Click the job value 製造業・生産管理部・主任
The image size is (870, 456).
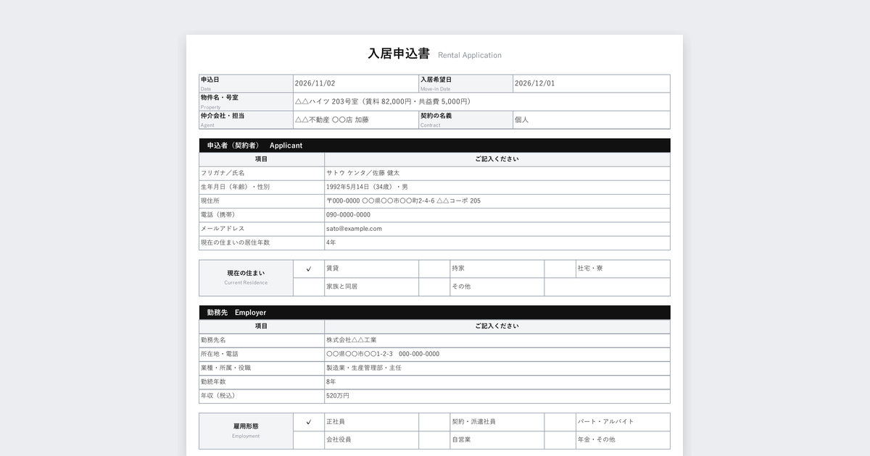pos(497,368)
